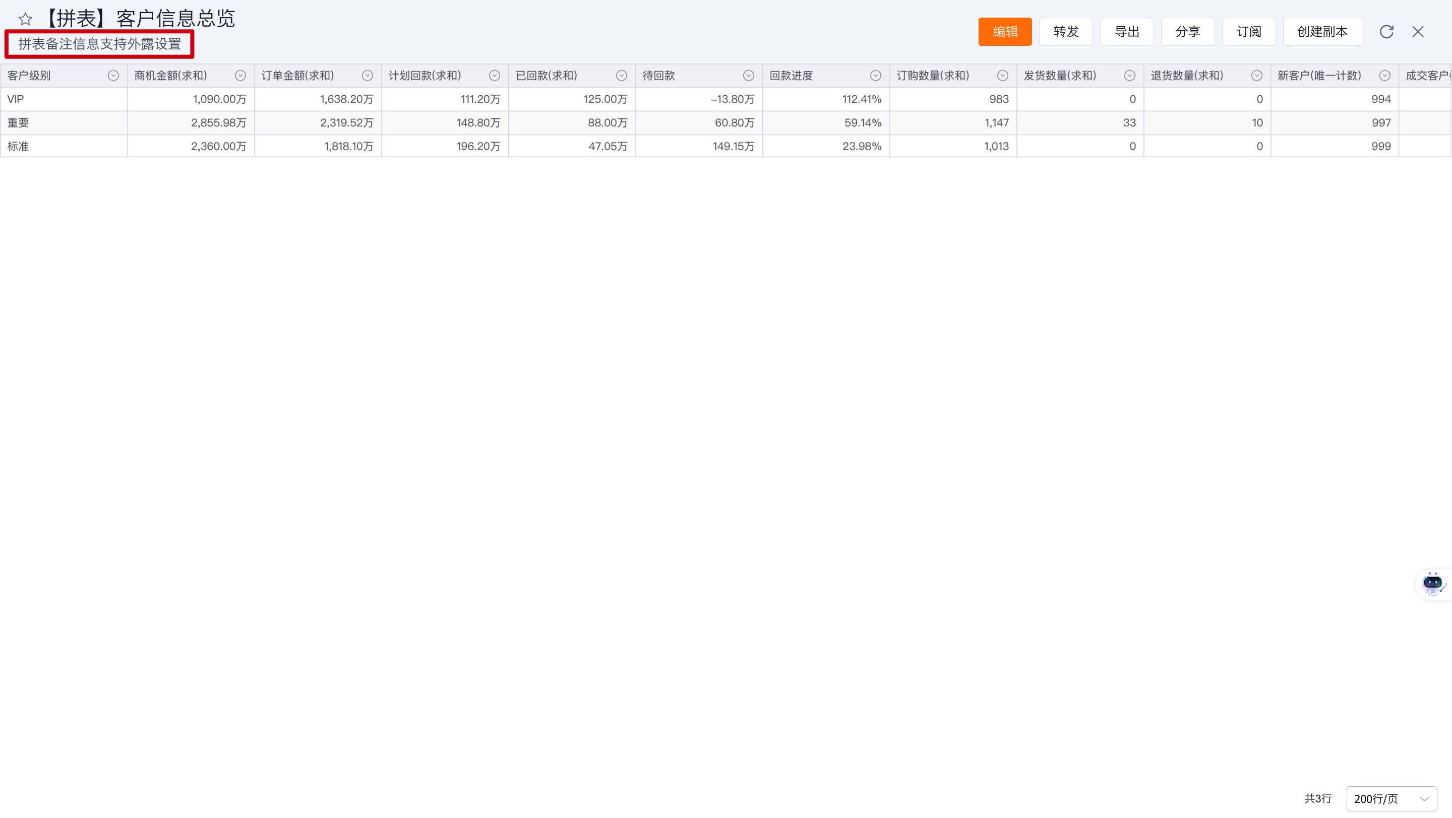The height and width of the screenshot is (818, 1452).
Task: Change the 200行/页 page size selector
Action: (1391, 798)
